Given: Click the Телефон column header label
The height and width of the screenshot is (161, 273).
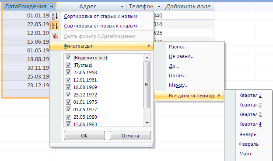Looking at the screenshot, I should click(x=141, y=7).
